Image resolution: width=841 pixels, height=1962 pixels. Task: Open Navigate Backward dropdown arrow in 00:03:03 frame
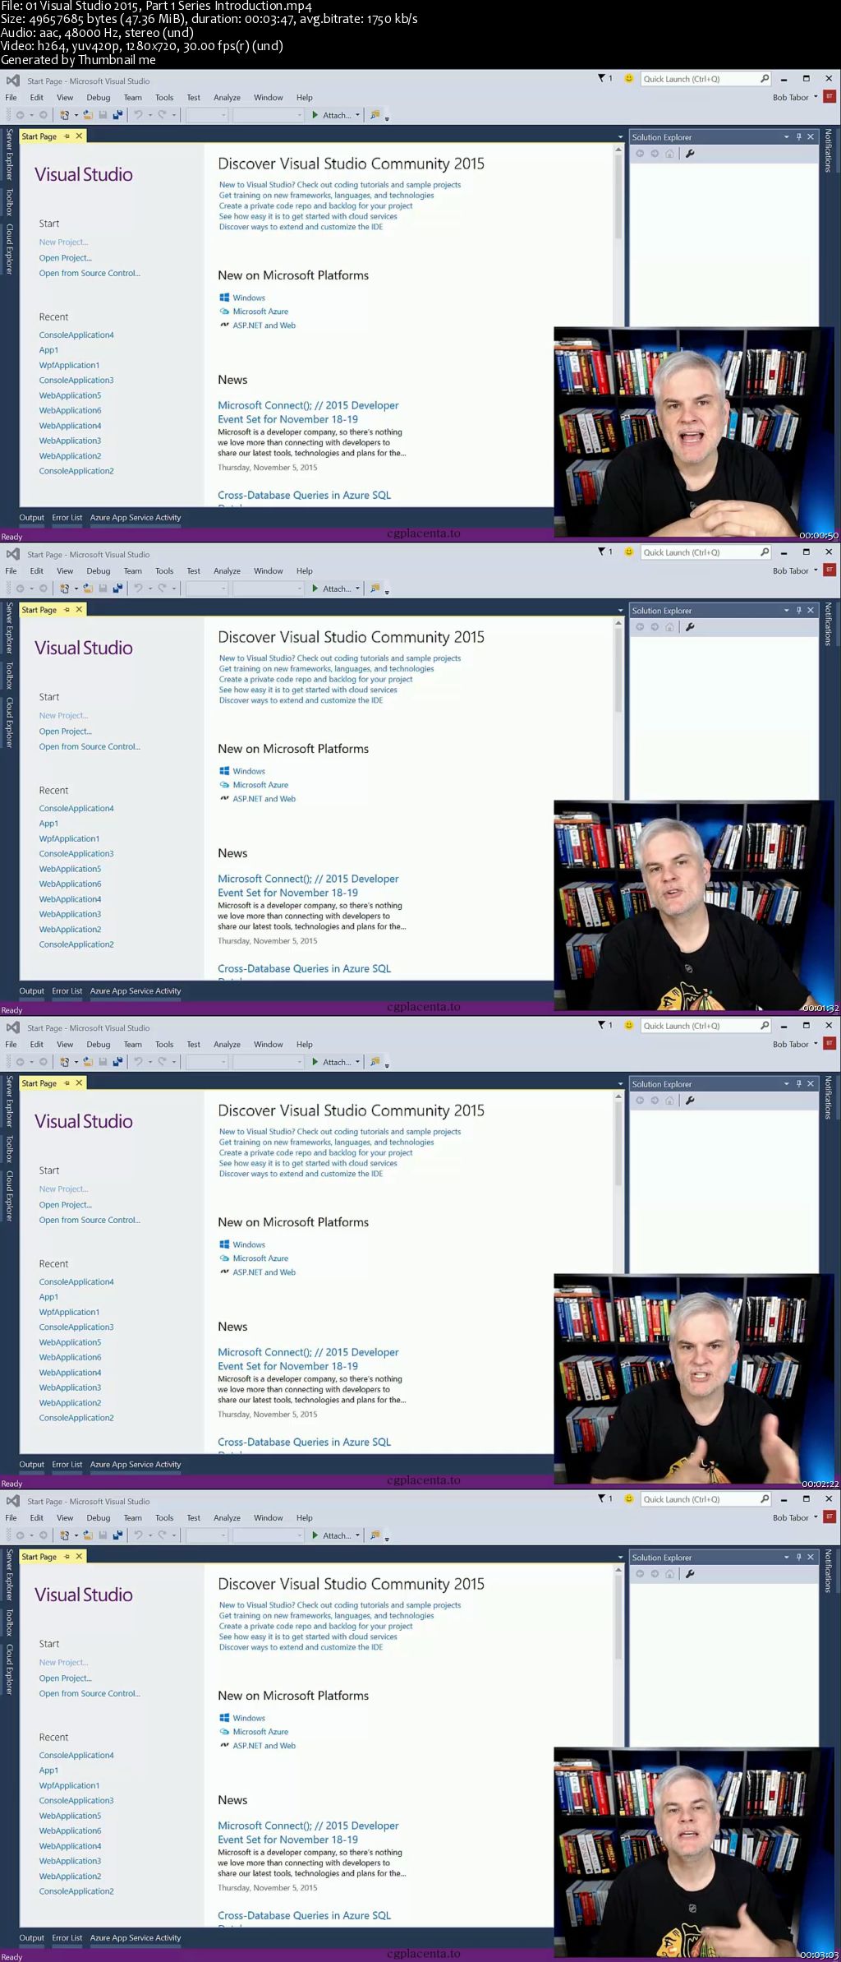coord(31,1535)
